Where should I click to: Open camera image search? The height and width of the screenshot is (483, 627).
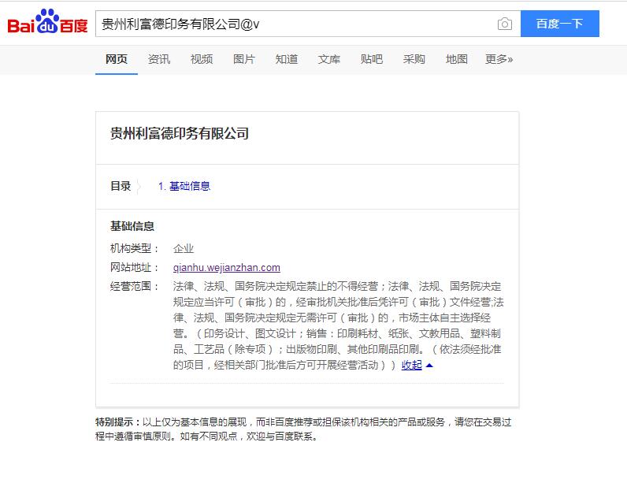pyautogui.click(x=505, y=24)
